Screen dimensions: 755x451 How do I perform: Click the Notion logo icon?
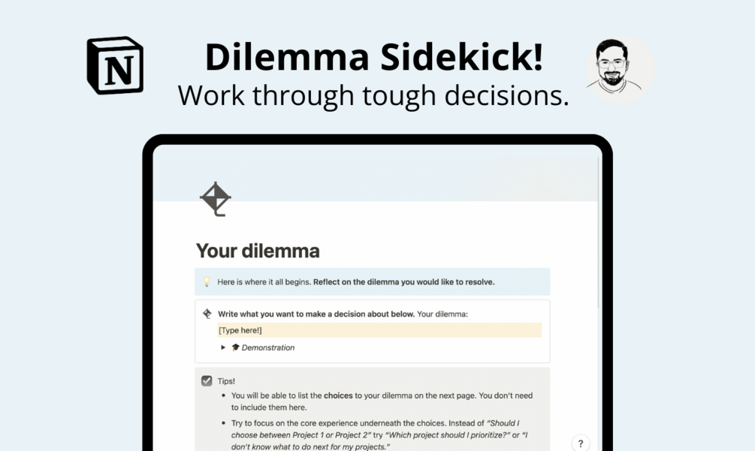pyautogui.click(x=115, y=65)
